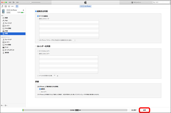Click the 64GB capacity badge
The width and height of the screenshot is (171, 113).
pyautogui.click(x=8, y=12)
